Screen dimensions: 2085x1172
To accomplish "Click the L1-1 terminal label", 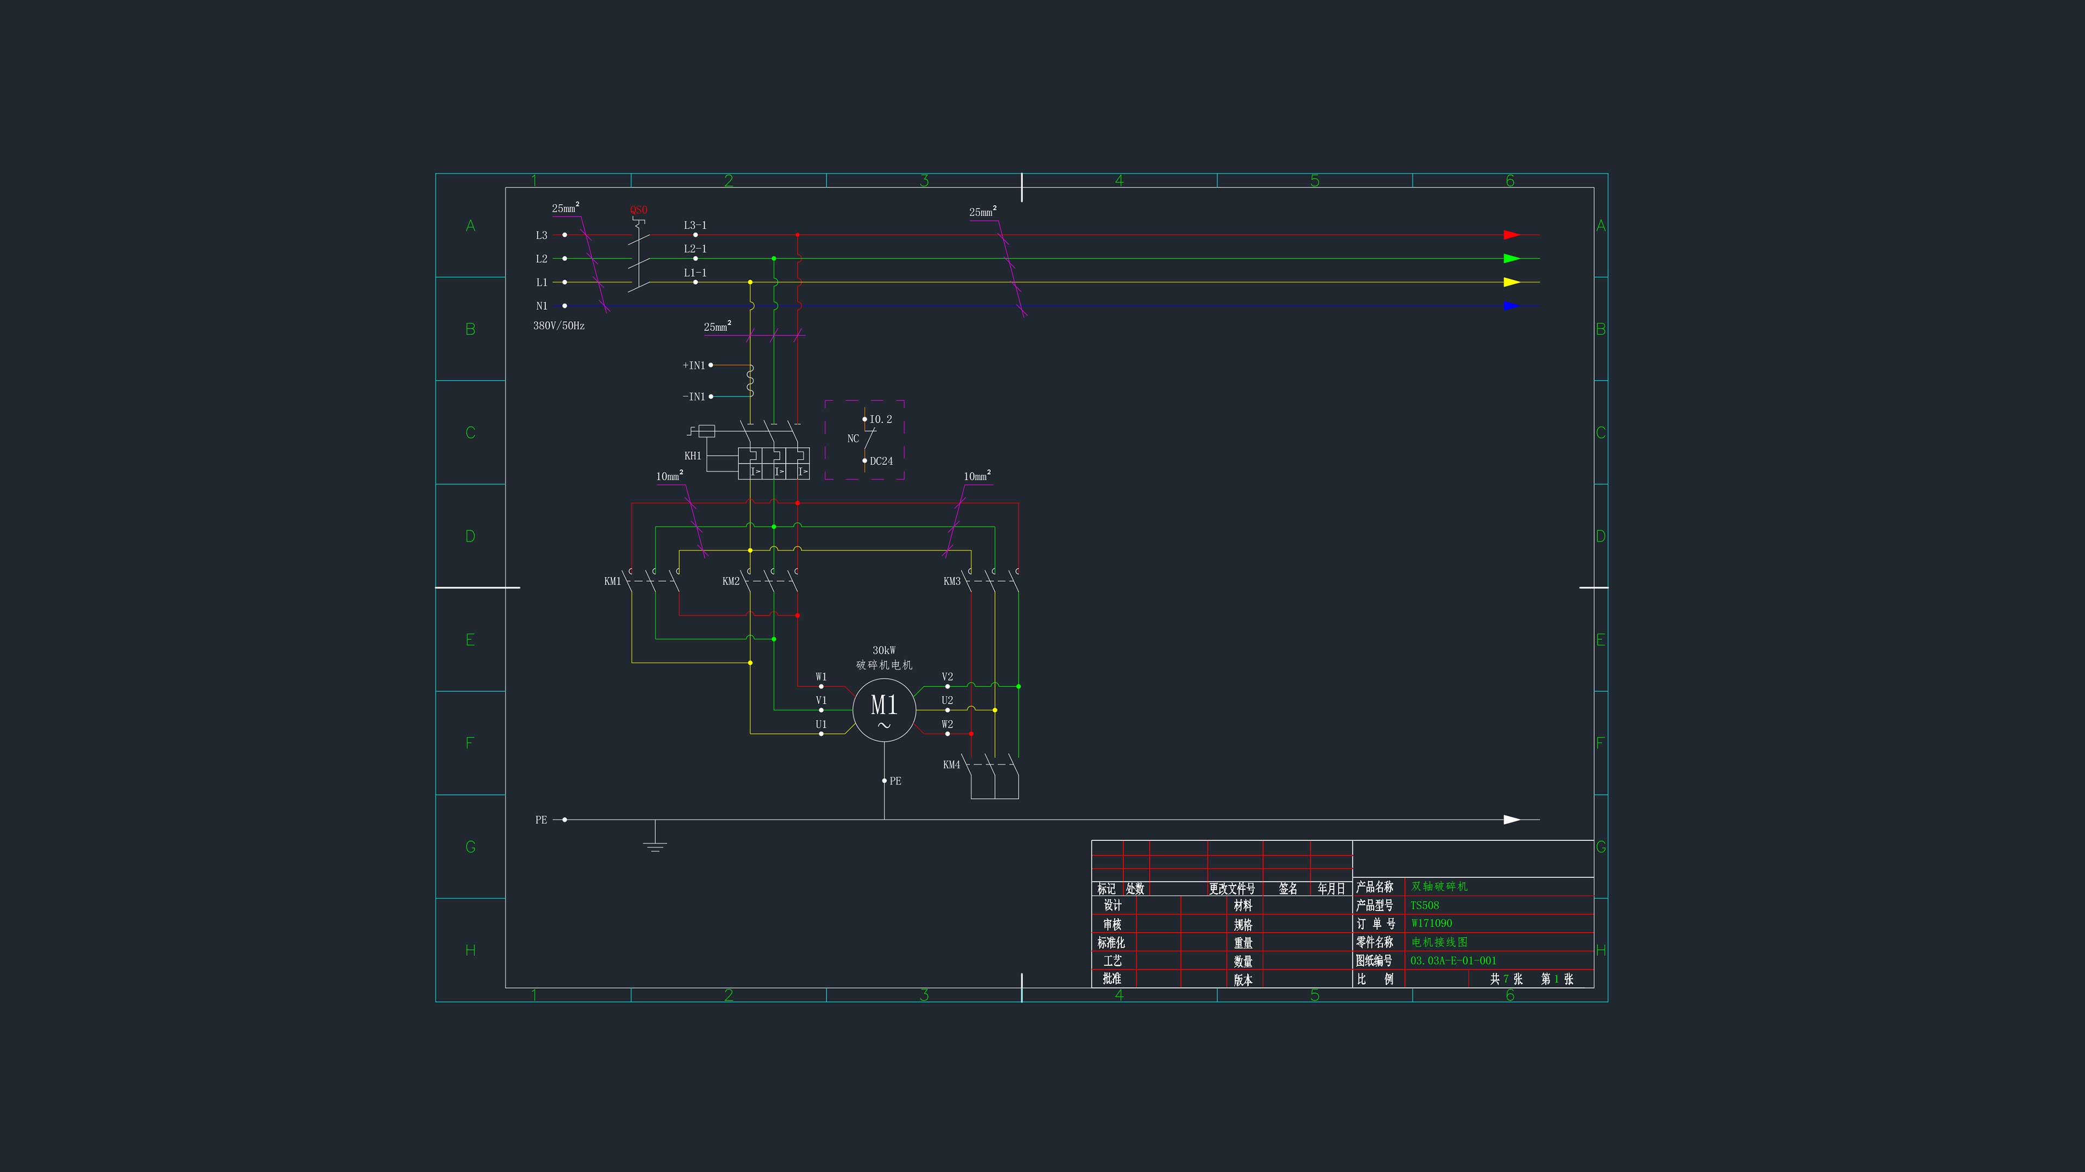I will (694, 272).
